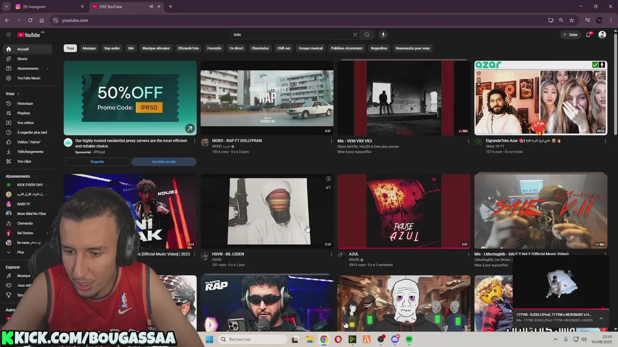Toggle tab audio mute on YouTube tab
This screenshot has width=618, height=347.
(x=151, y=7)
